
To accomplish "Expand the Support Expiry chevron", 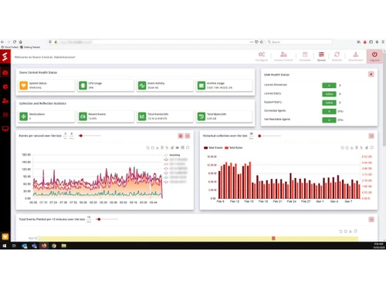I will (x=340, y=102).
